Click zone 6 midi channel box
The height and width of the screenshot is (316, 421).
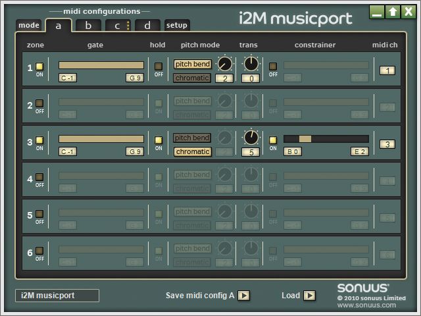387,255
